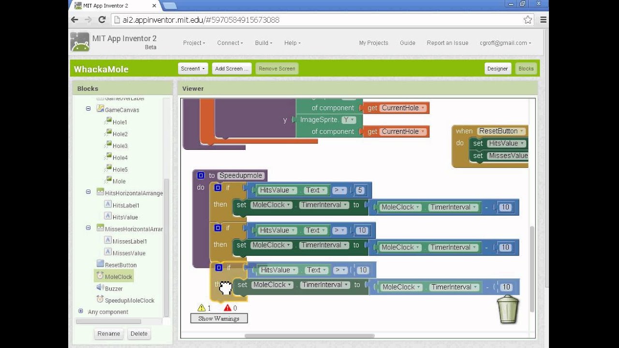619x348 pixels.
Task: Click the Delete button
Action: 139,333
